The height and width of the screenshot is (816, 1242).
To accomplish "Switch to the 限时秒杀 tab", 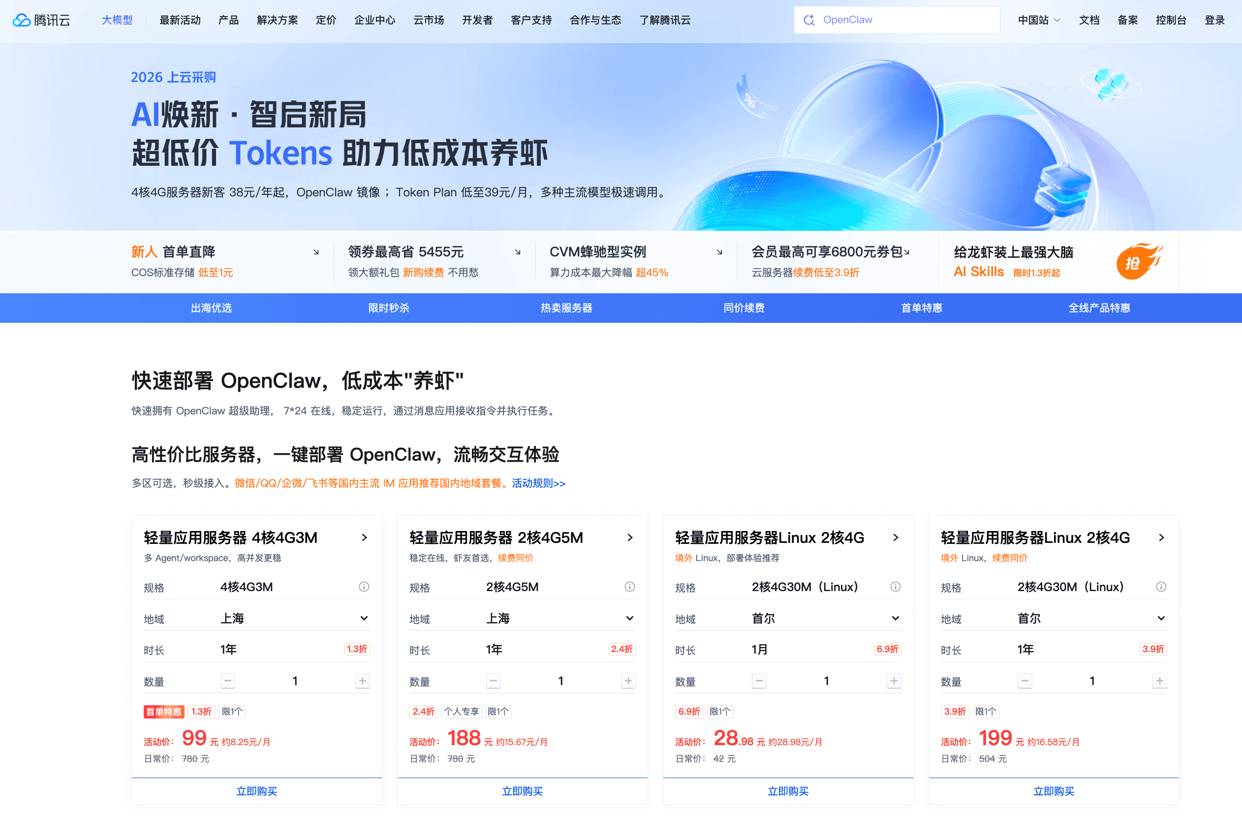I will click(389, 308).
